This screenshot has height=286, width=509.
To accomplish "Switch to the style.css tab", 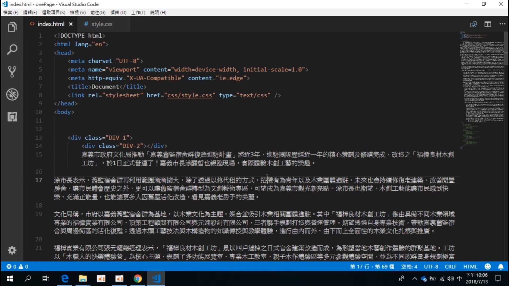I will coord(102,24).
